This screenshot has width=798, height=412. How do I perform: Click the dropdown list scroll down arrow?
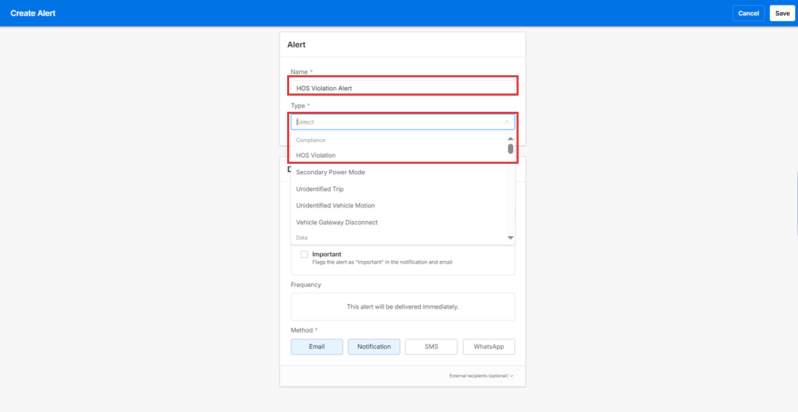pyautogui.click(x=510, y=238)
